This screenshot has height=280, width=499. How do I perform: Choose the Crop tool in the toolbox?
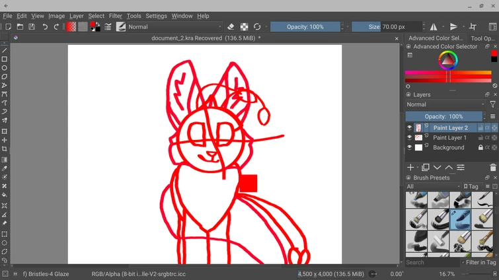tap(5, 149)
